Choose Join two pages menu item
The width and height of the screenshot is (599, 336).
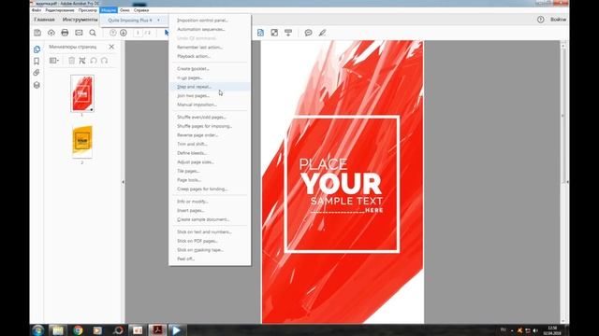tap(210, 95)
